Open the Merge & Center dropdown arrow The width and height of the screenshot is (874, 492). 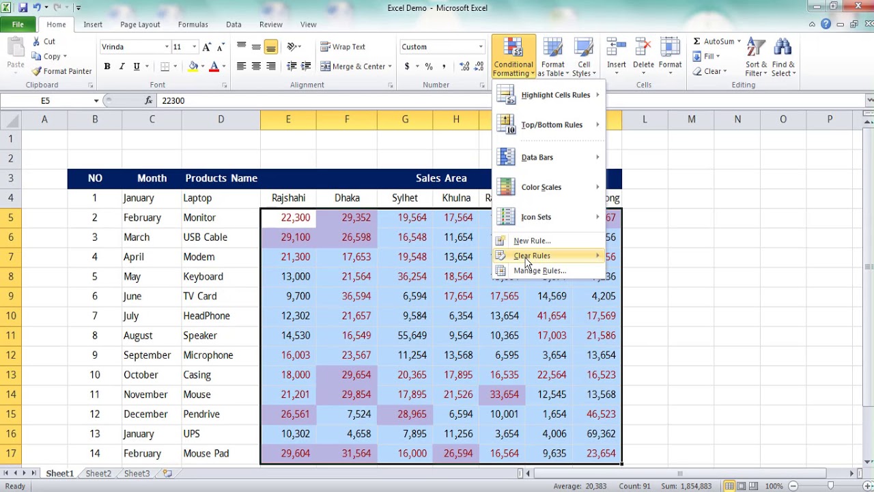(x=390, y=66)
